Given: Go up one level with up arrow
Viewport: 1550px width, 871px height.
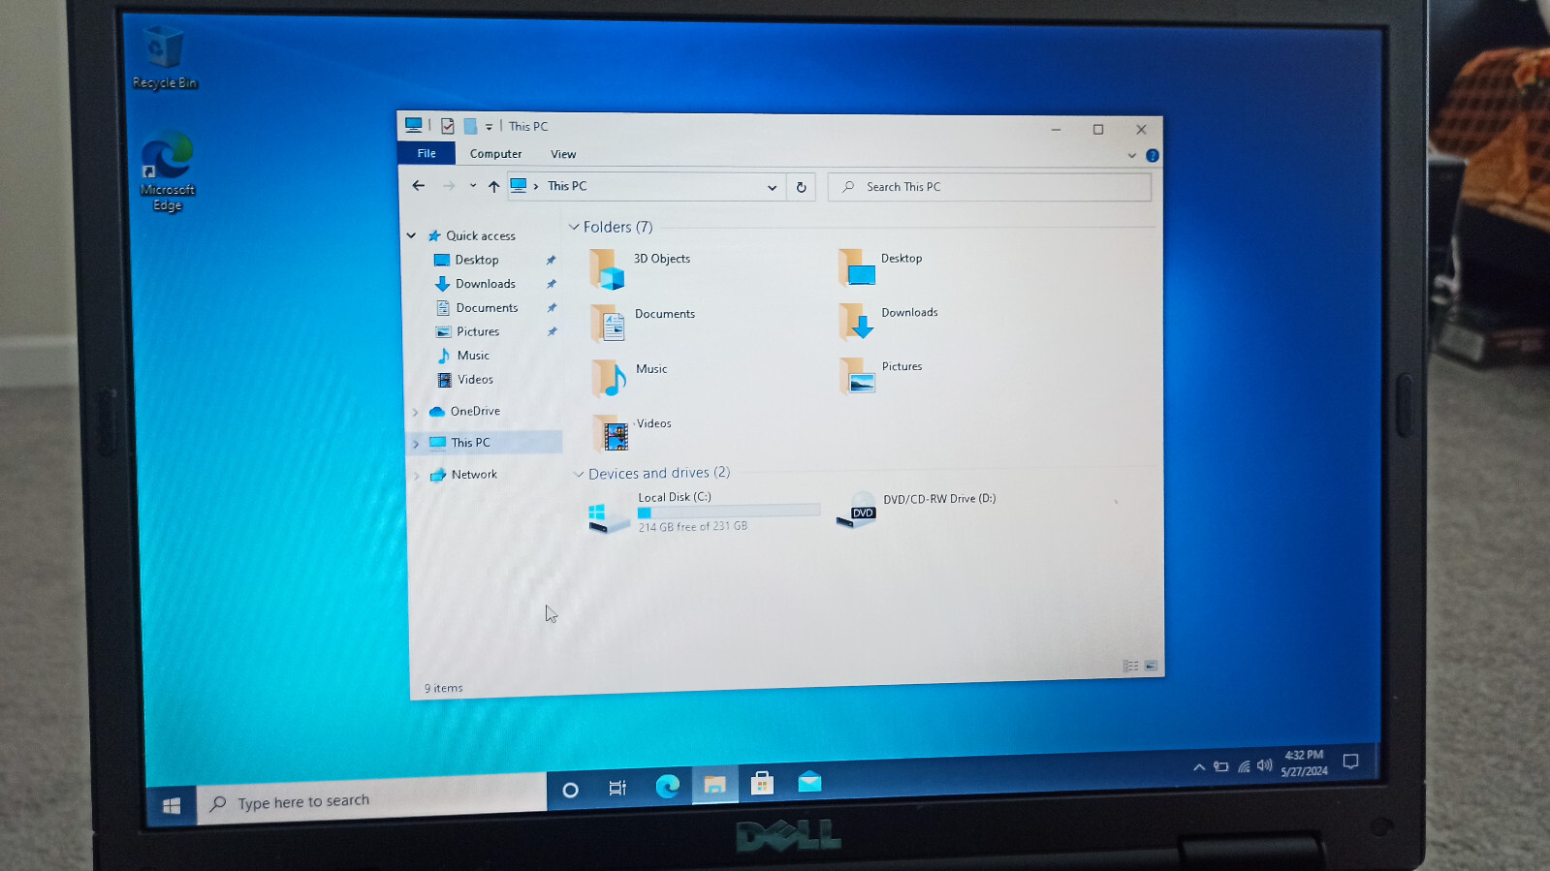Looking at the screenshot, I should click(493, 186).
